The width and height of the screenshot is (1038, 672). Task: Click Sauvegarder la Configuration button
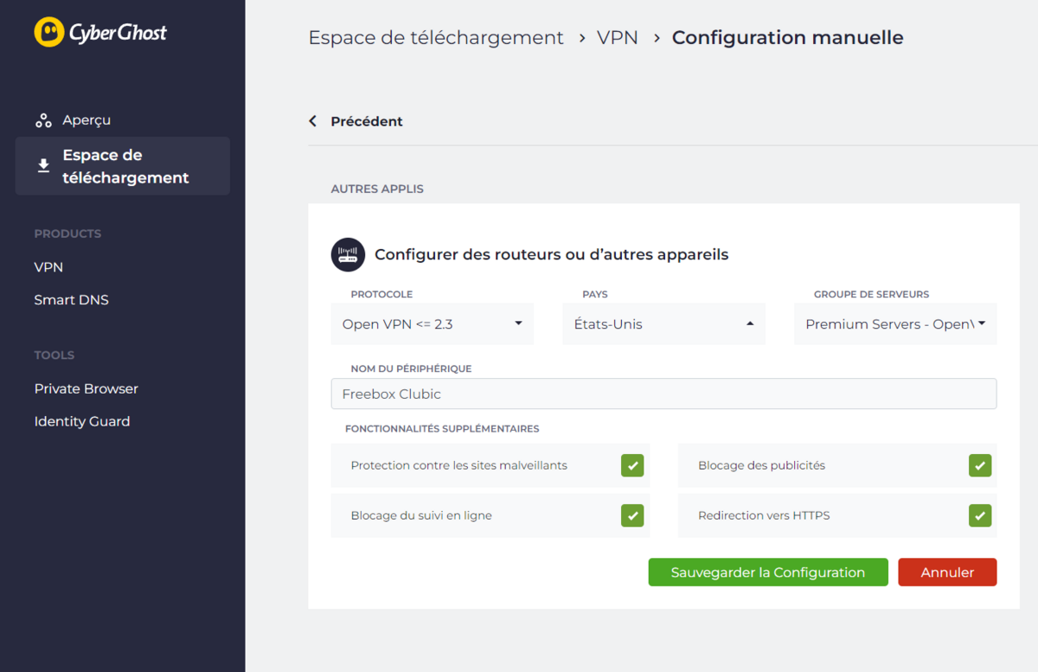pyautogui.click(x=768, y=573)
